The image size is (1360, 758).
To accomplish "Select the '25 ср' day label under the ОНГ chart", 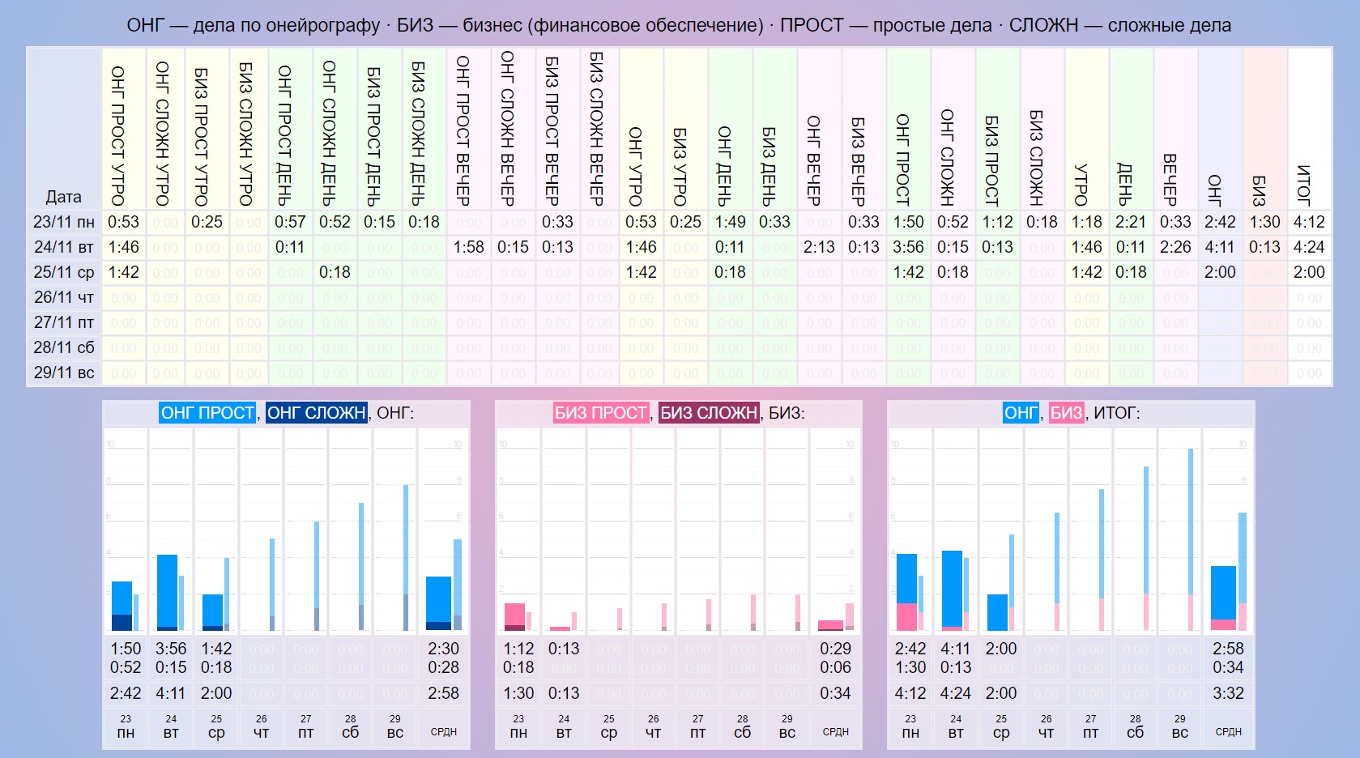I will click(216, 726).
